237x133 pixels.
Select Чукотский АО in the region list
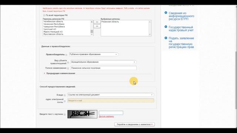tap(50, 29)
